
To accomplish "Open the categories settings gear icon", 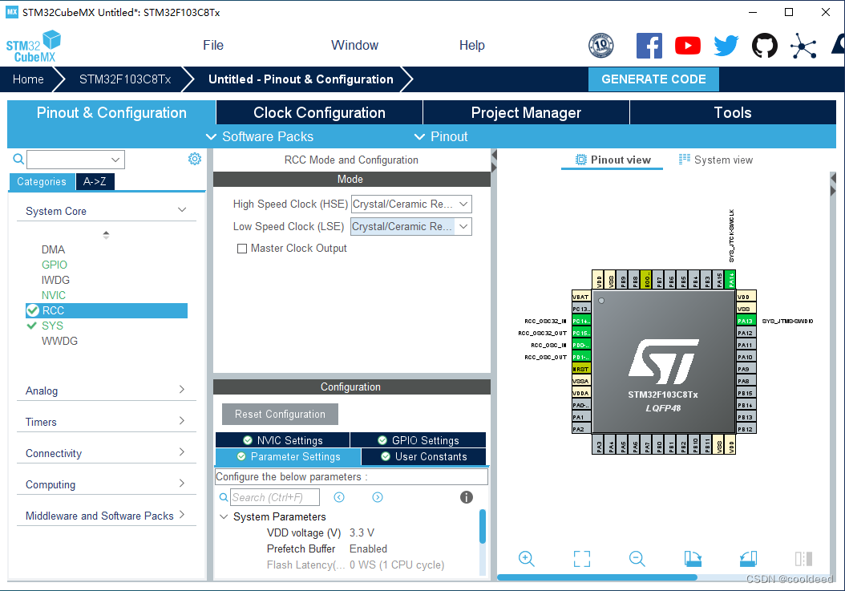I will [195, 159].
